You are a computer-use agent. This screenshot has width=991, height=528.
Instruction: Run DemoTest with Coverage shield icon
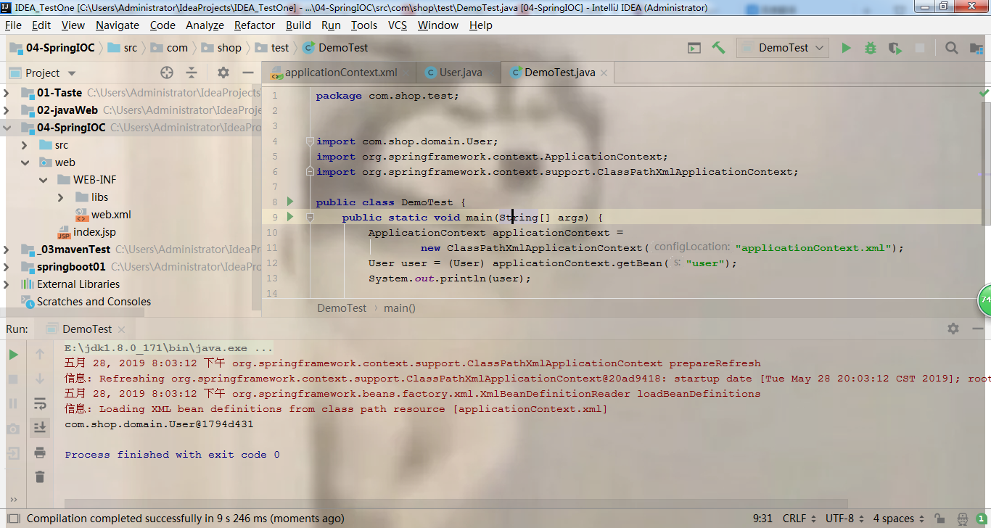click(895, 47)
